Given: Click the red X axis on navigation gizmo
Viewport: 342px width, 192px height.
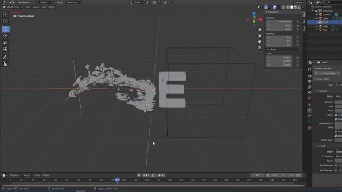Looking at the screenshot, I should pyautogui.click(x=260, y=19).
